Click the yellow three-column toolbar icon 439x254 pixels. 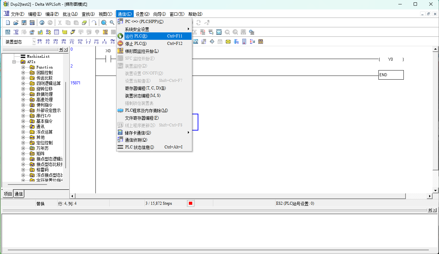click(x=261, y=41)
